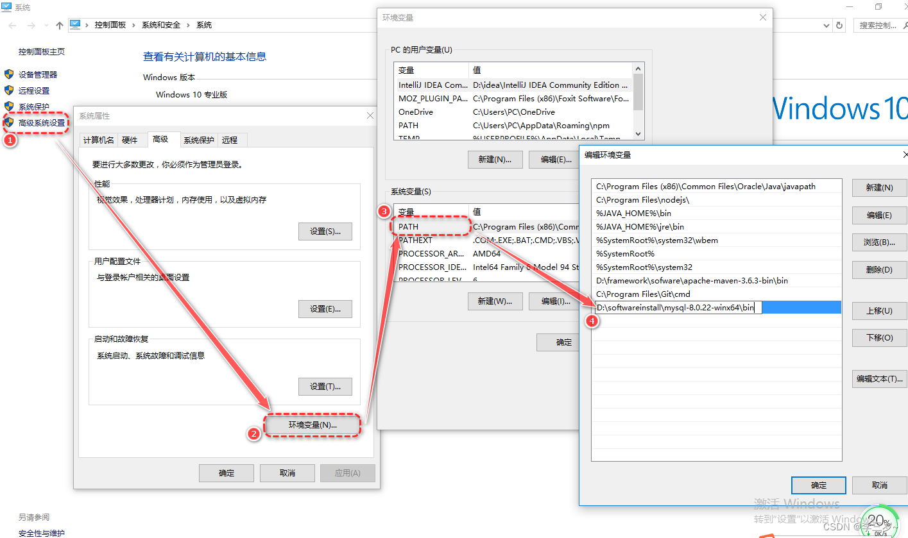Screen dimensions: 908x538
Task: Click 确定 in 环境变量 dialog
Action: pos(558,342)
